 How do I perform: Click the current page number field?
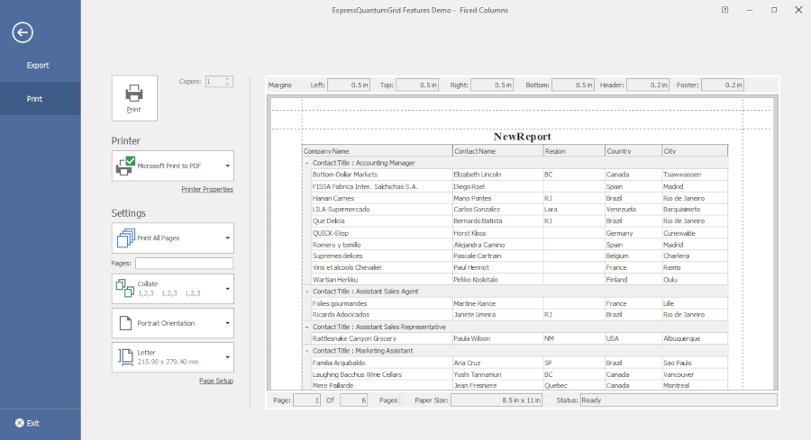pyautogui.click(x=305, y=400)
